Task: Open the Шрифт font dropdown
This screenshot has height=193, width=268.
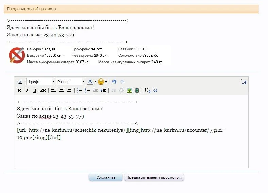Action: point(41,82)
